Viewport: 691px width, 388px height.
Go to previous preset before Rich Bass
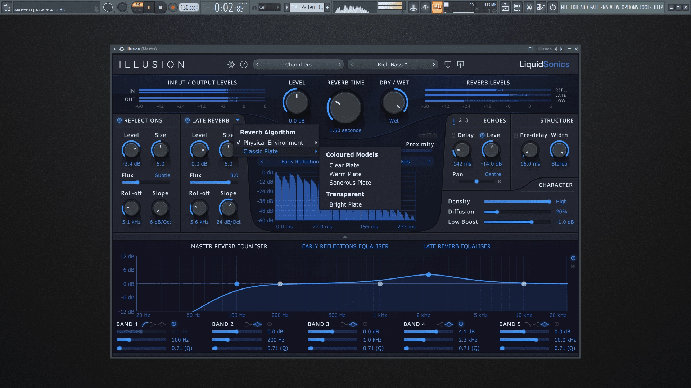pos(352,65)
